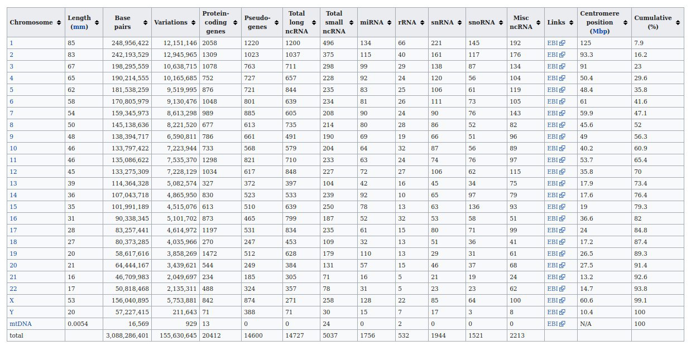The image size is (691, 346).
Task: Open chromosome 3 link
Action: 11,66
